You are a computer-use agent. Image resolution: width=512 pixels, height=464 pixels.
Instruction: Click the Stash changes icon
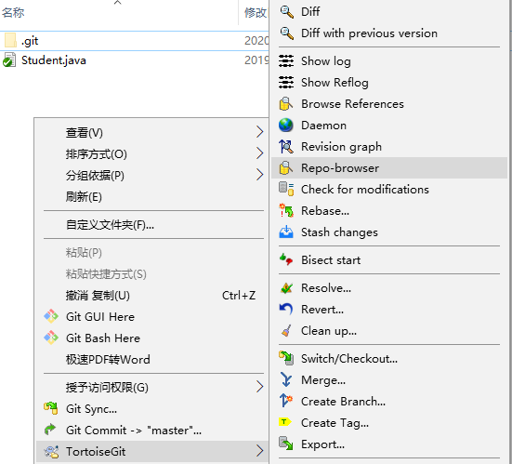point(286,232)
